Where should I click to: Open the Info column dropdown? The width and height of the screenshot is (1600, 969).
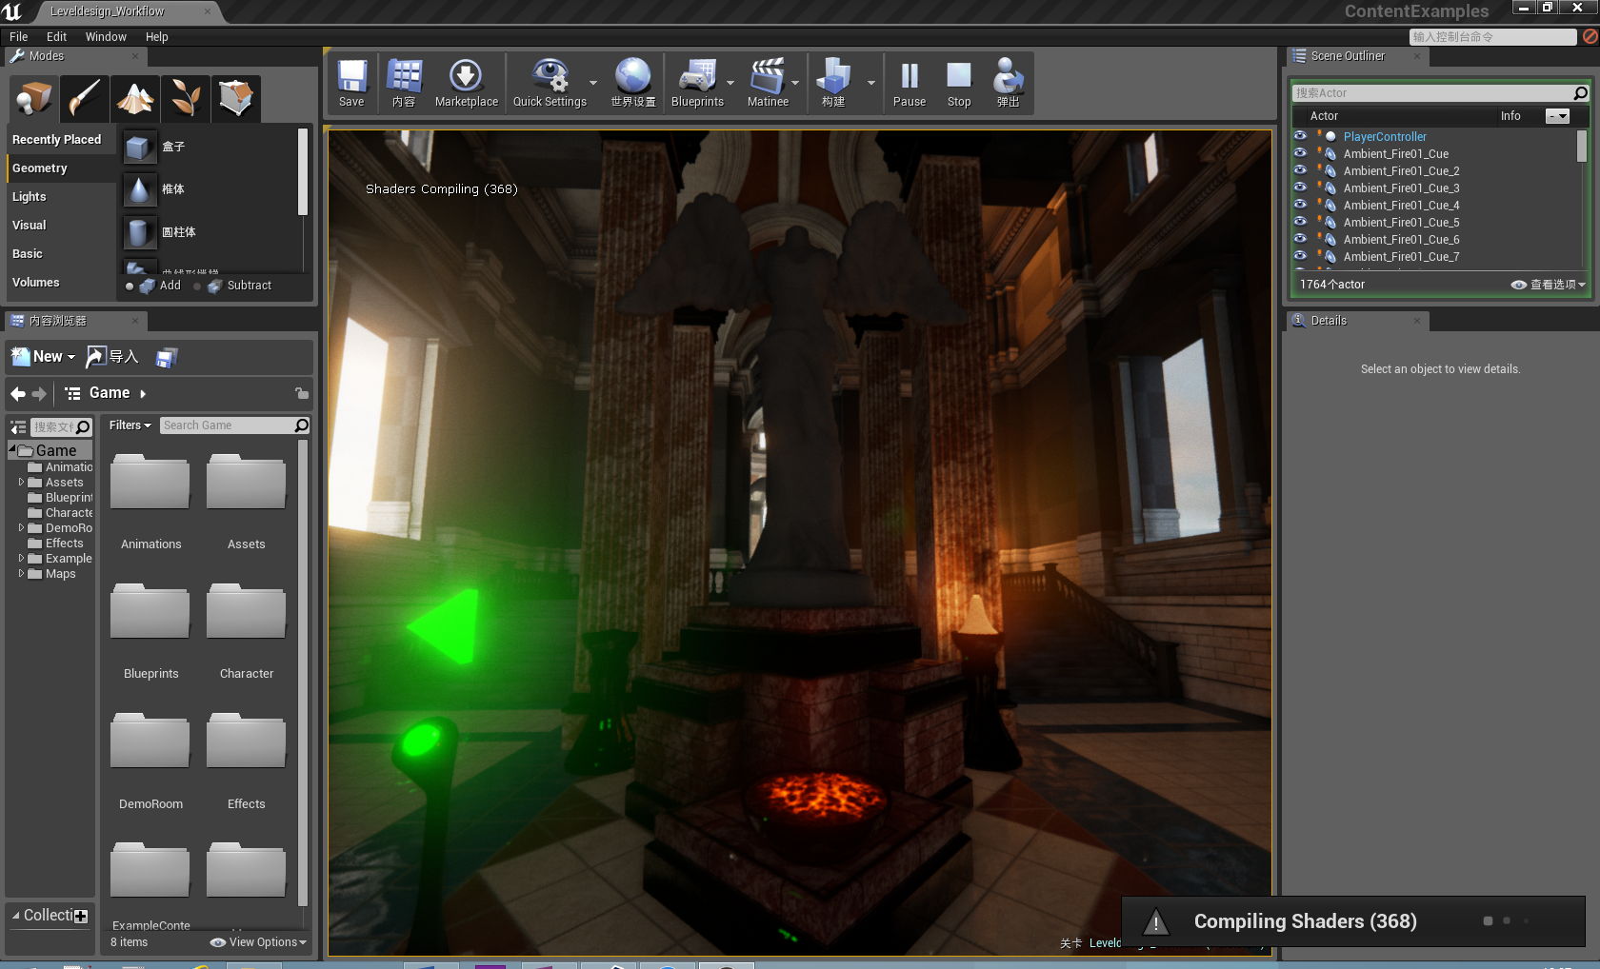point(1557,116)
